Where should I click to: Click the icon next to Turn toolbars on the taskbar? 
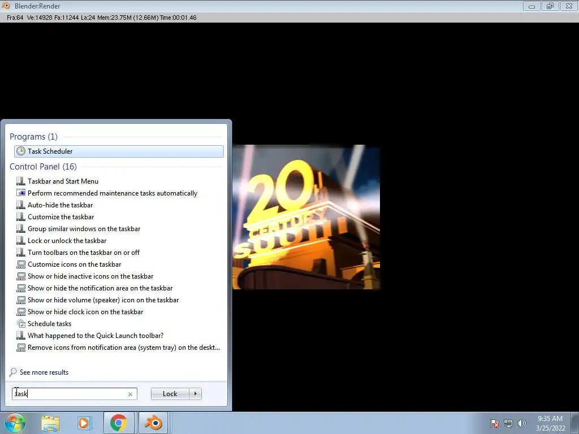tap(21, 253)
